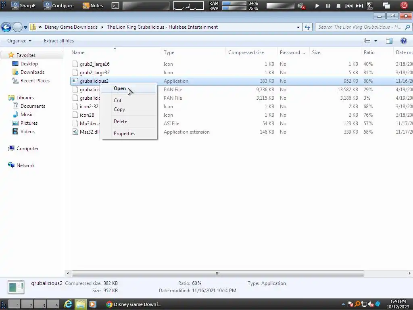413x310 pixels.
Task: Click the Forward navigation arrow
Action: (17, 27)
